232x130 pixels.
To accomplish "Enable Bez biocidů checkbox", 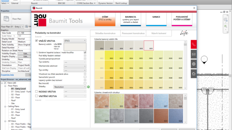I will [85, 83].
